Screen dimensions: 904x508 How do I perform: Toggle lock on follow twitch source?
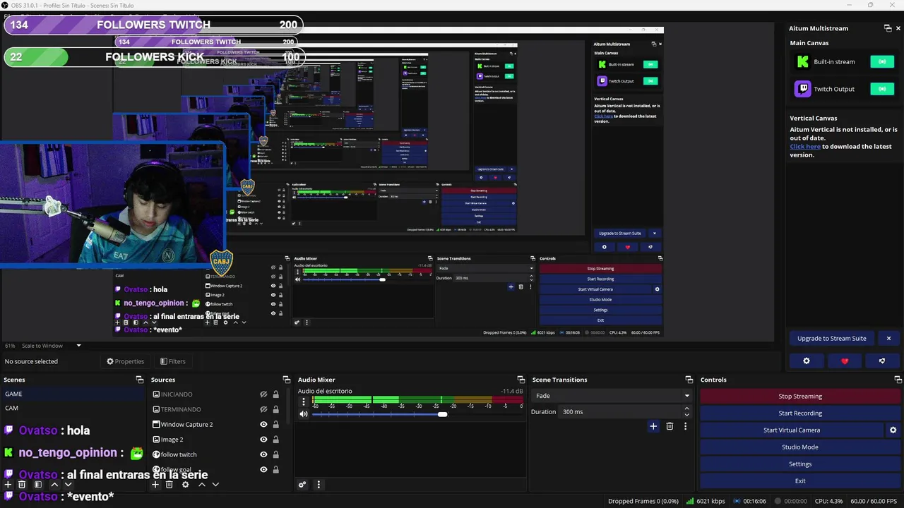coord(275,454)
